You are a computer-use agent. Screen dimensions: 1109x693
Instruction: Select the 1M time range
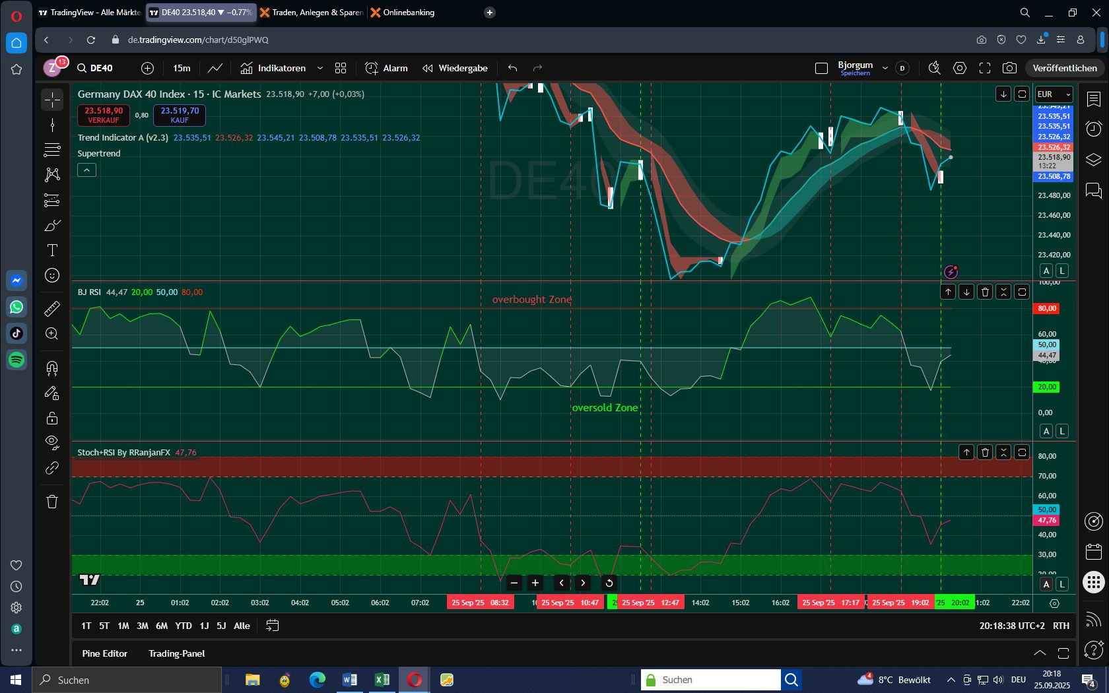coord(123,626)
